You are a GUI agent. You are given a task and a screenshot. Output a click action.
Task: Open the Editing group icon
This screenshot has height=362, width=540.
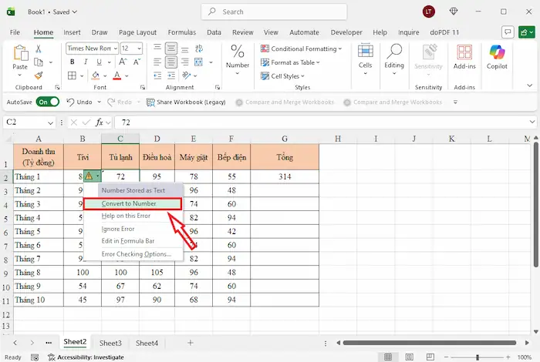pos(394,57)
